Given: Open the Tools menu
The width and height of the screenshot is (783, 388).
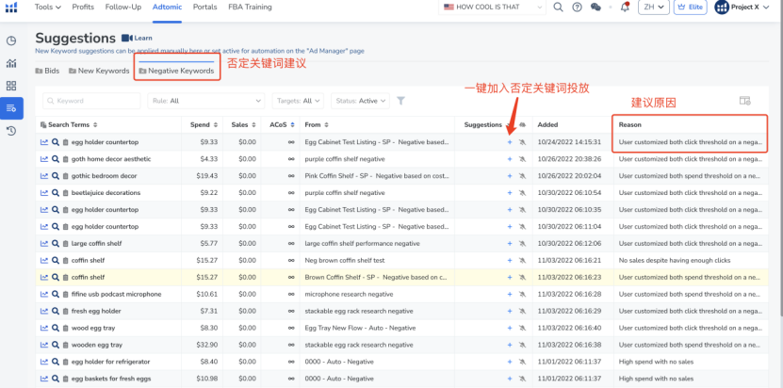Looking at the screenshot, I should click(47, 7).
